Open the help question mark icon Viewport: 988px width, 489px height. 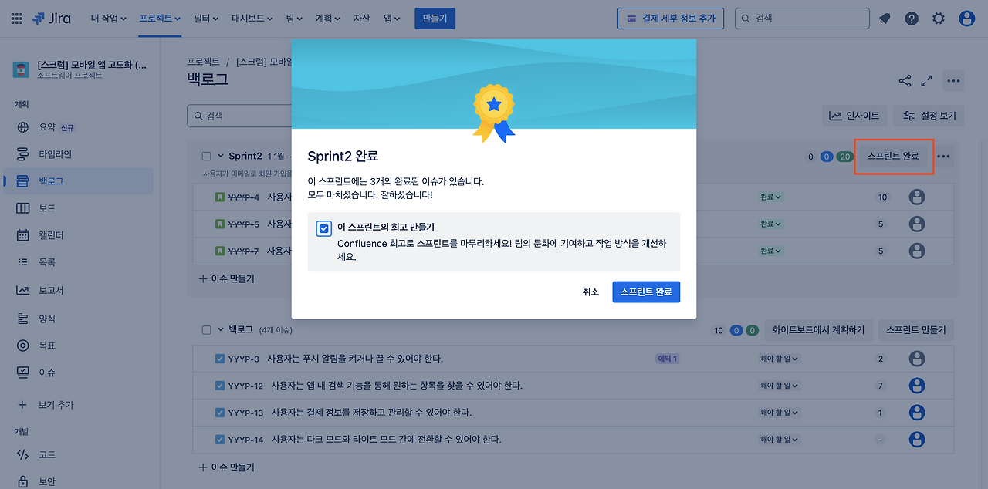(912, 18)
